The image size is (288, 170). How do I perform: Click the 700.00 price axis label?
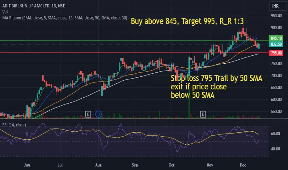coord(276,75)
